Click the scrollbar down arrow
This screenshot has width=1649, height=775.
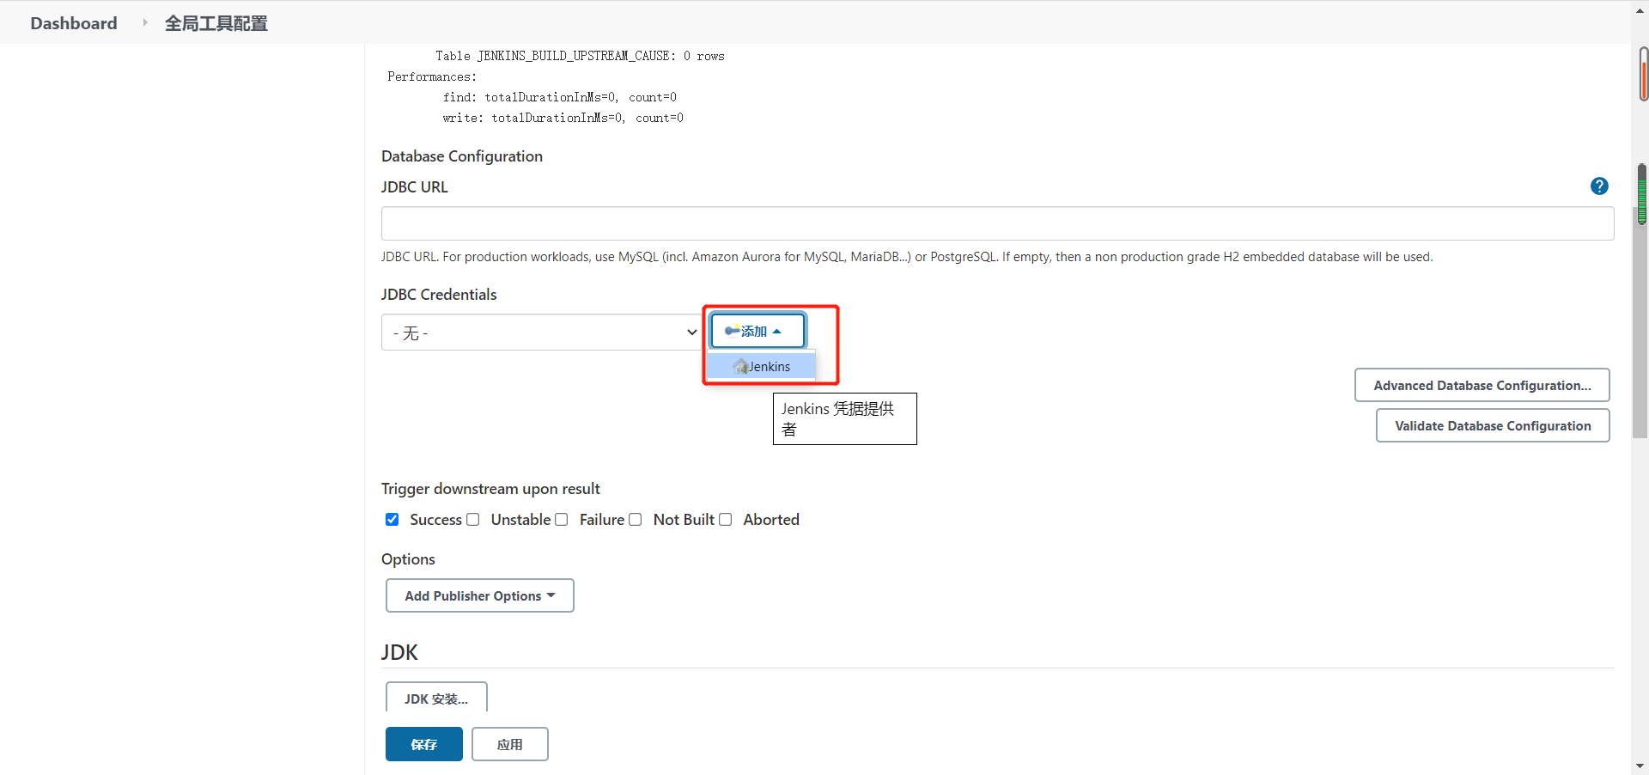click(1640, 766)
